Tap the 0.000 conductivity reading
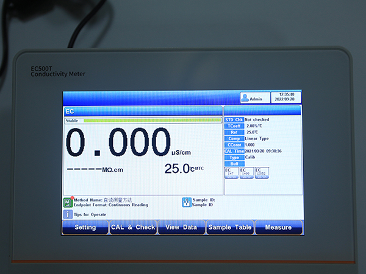This screenshot has width=366, height=274. 118,142
